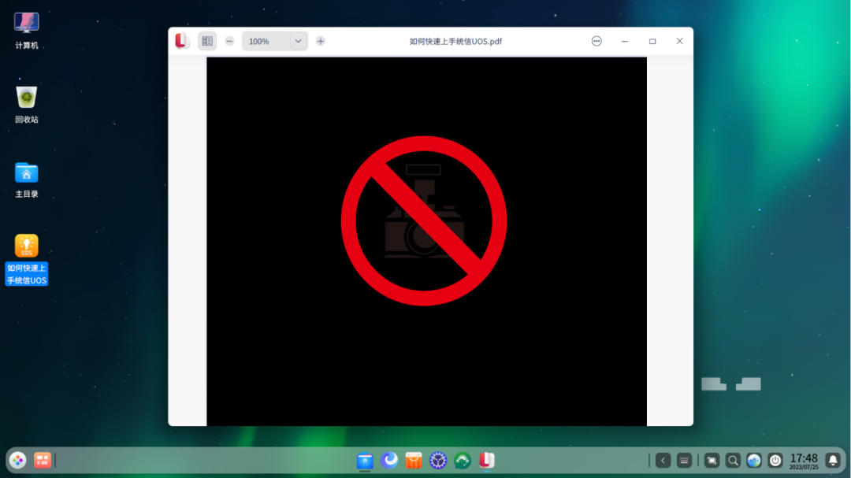Click the blocked camera PDF page
The image size is (851, 478).
[426, 242]
